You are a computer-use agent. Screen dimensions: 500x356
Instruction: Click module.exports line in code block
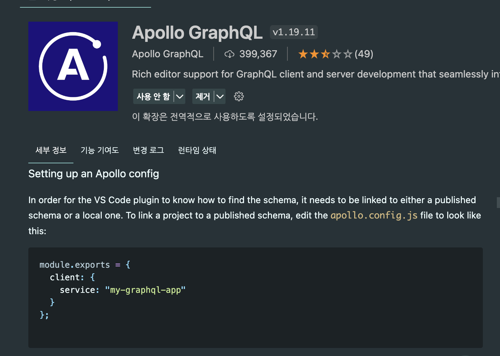(85, 265)
